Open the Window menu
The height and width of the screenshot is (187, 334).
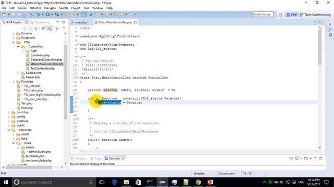point(98,8)
